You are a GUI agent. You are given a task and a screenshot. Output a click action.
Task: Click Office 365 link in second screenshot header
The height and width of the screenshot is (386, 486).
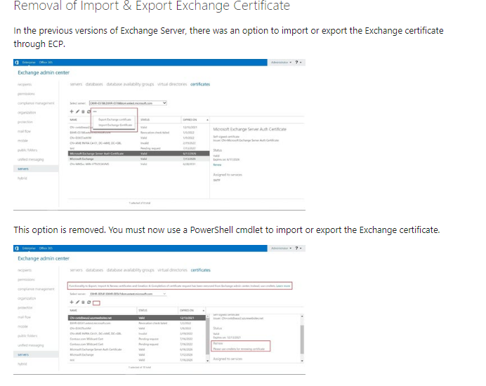click(x=46, y=248)
